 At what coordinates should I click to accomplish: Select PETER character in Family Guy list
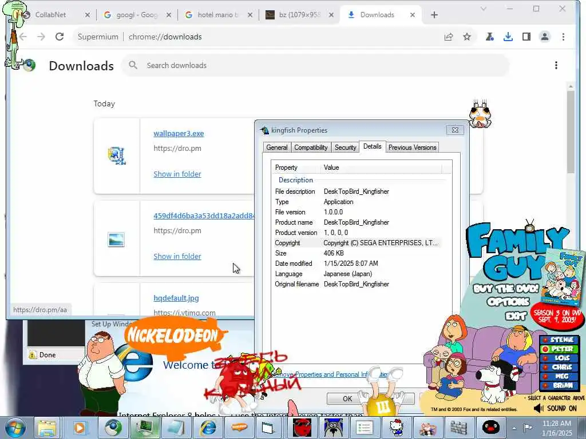click(559, 349)
